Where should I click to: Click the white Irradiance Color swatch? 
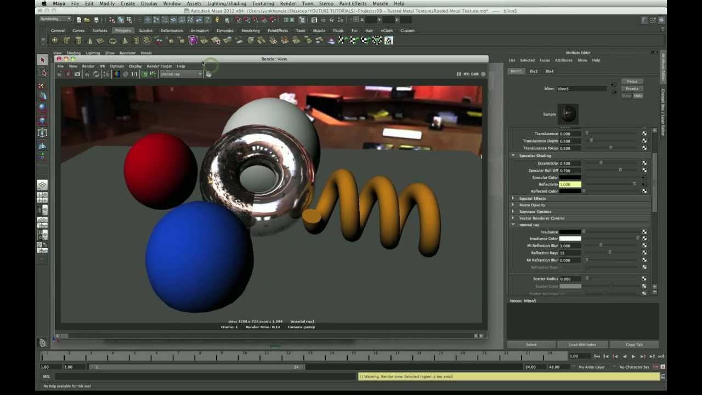point(570,239)
